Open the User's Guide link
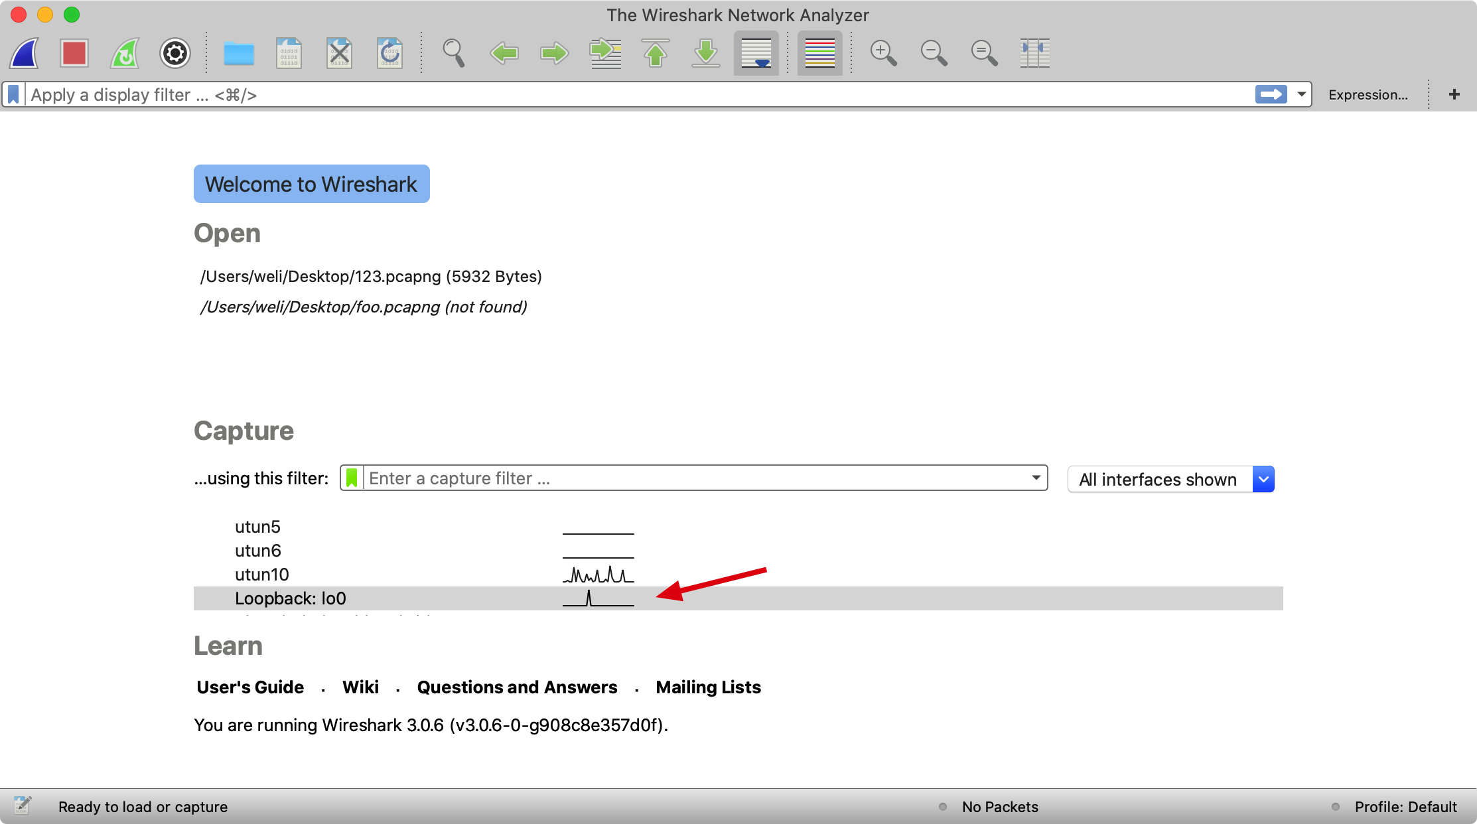The height and width of the screenshot is (824, 1477). [x=250, y=687]
